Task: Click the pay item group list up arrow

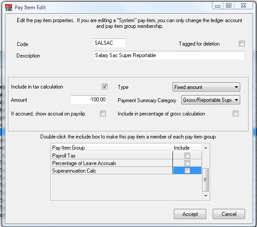Action: pos(206,148)
